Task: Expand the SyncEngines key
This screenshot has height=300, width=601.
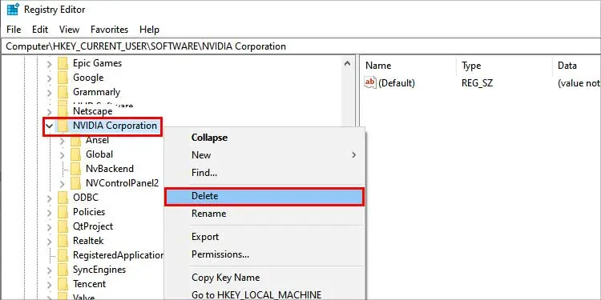Action: (x=49, y=270)
